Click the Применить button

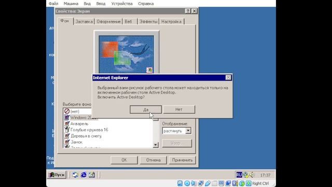(x=182, y=160)
